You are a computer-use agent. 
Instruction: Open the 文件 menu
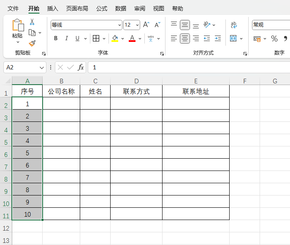pyautogui.click(x=13, y=8)
